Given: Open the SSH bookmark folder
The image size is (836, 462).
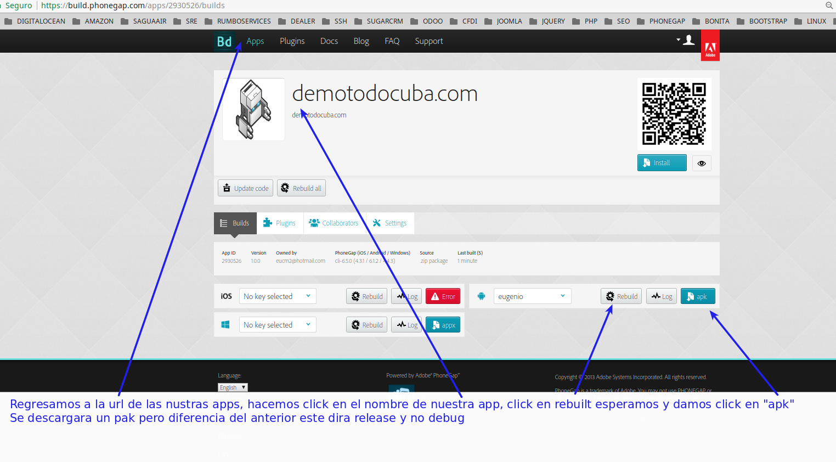Looking at the screenshot, I should (335, 21).
